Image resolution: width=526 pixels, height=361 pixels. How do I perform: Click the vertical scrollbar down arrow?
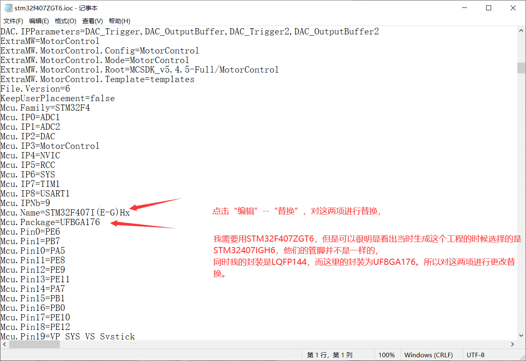pyautogui.click(x=521, y=335)
